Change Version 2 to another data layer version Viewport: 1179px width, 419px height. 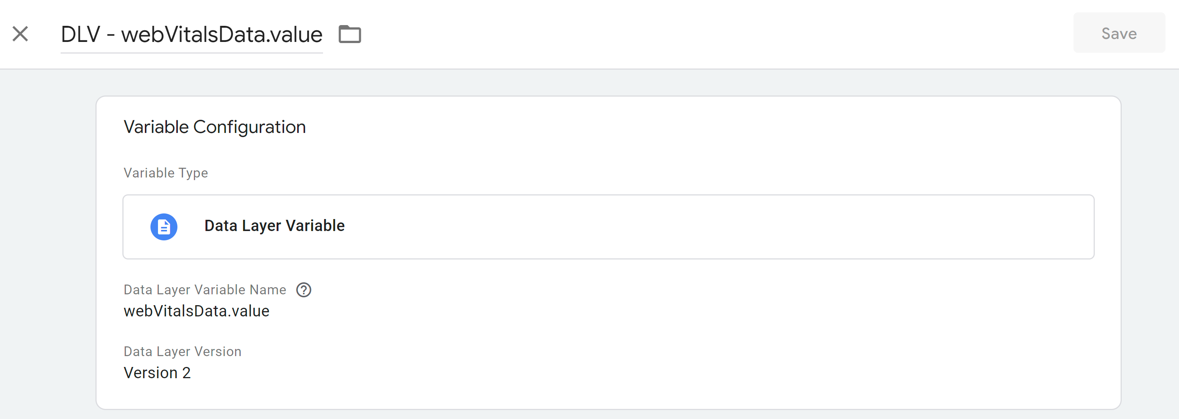tap(158, 372)
